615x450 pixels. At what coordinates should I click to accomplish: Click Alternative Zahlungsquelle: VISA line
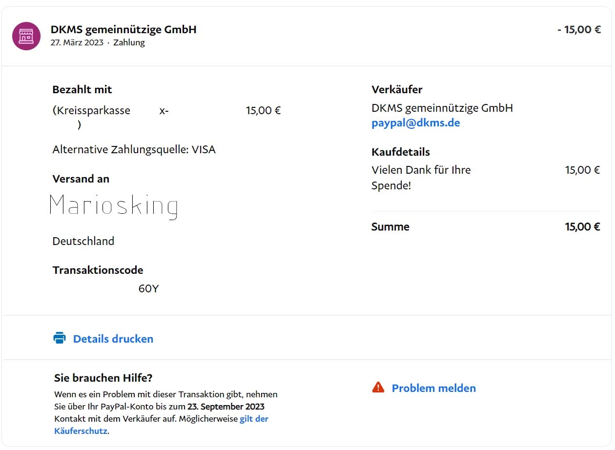click(x=134, y=149)
